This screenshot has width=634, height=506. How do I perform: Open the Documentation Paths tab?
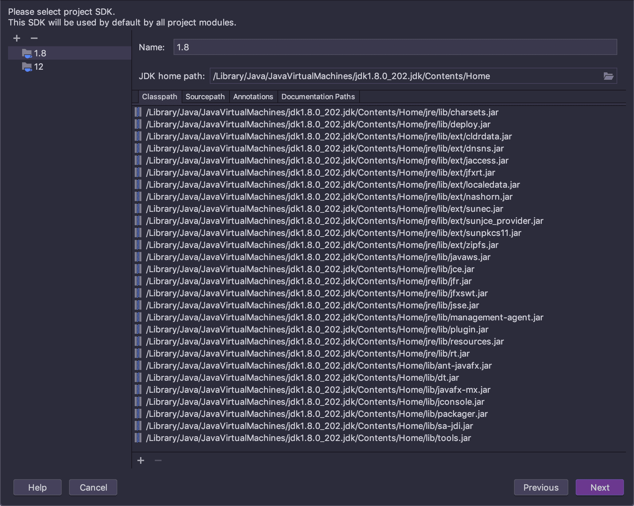(x=318, y=97)
